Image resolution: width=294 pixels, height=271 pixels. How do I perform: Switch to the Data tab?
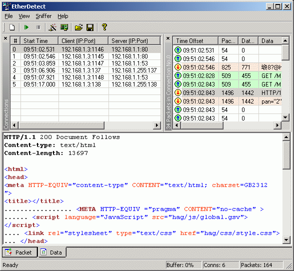[x=52, y=252]
